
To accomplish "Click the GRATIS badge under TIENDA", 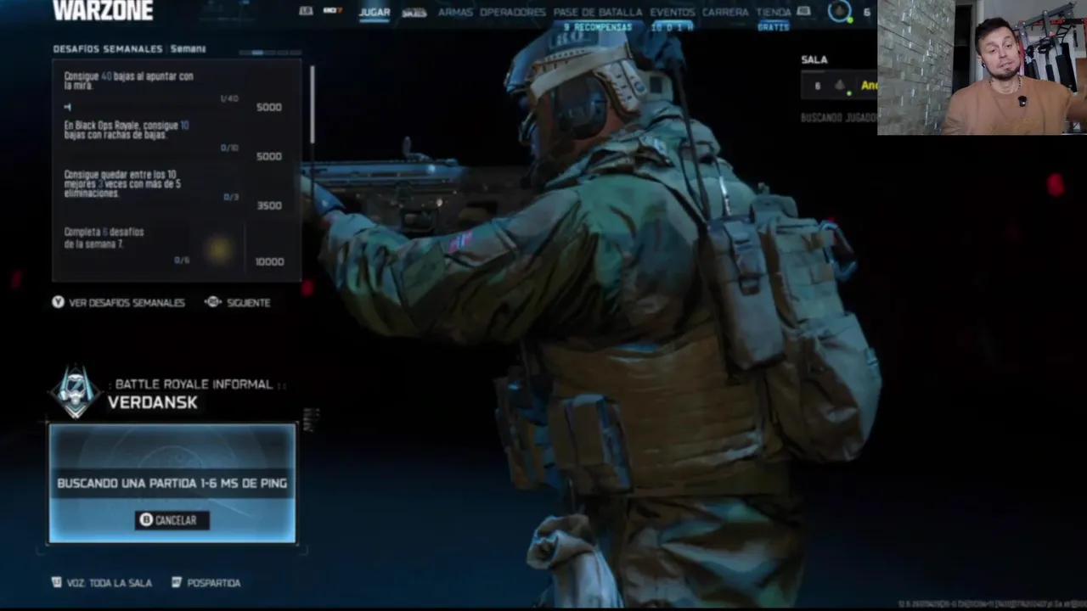I will tap(774, 27).
